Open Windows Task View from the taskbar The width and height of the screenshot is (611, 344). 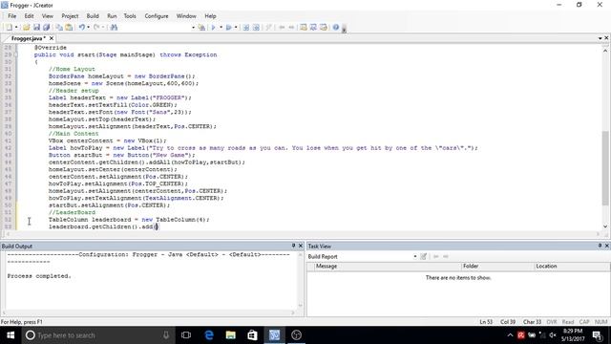point(186,335)
